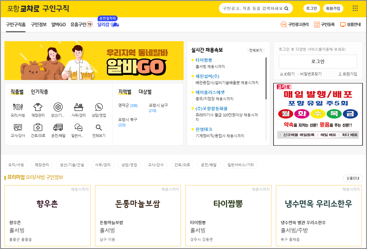The height and width of the screenshot is (249, 367).
Task: Click the 회원가입 link
Action: point(332,8)
